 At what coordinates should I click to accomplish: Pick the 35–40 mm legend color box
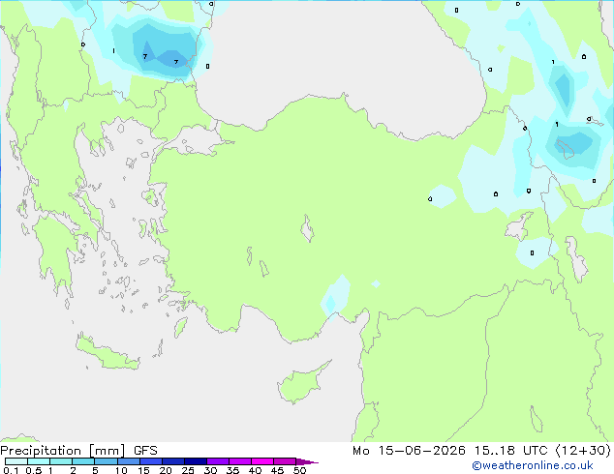point(240,461)
